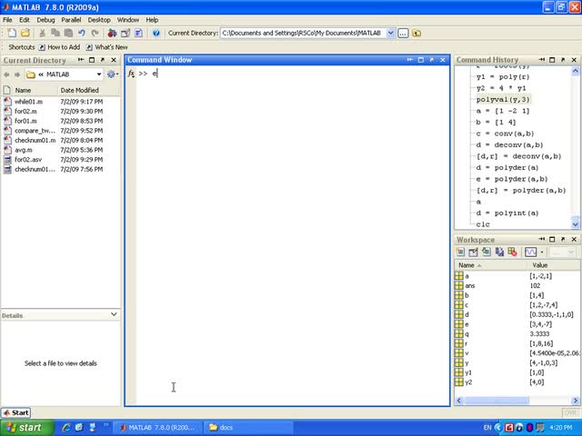Click the EN language indicator in tray
Screen dimensions: 582x436
pyautogui.click(x=487, y=428)
